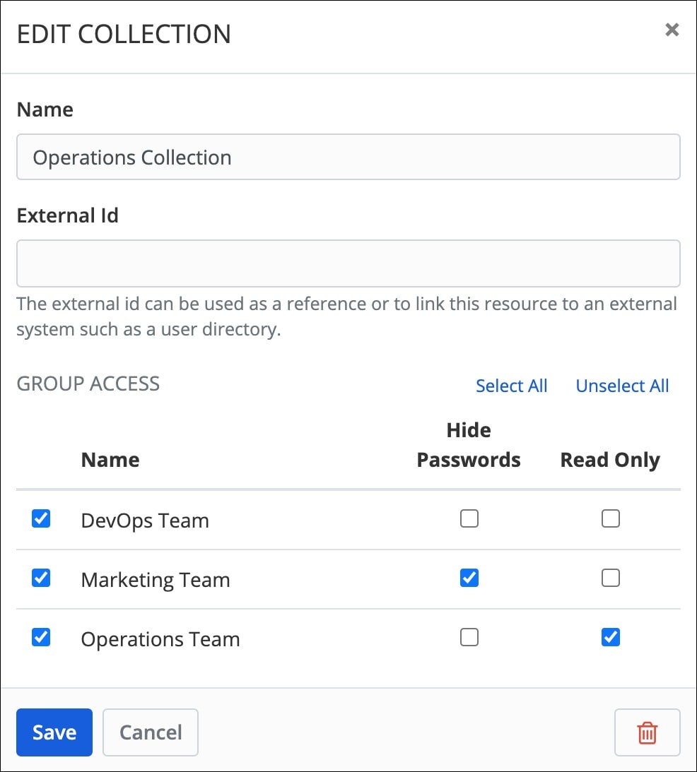Screen dimensions: 697x772
Task: Disable Read Only for Operations Team
Action: pos(610,637)
